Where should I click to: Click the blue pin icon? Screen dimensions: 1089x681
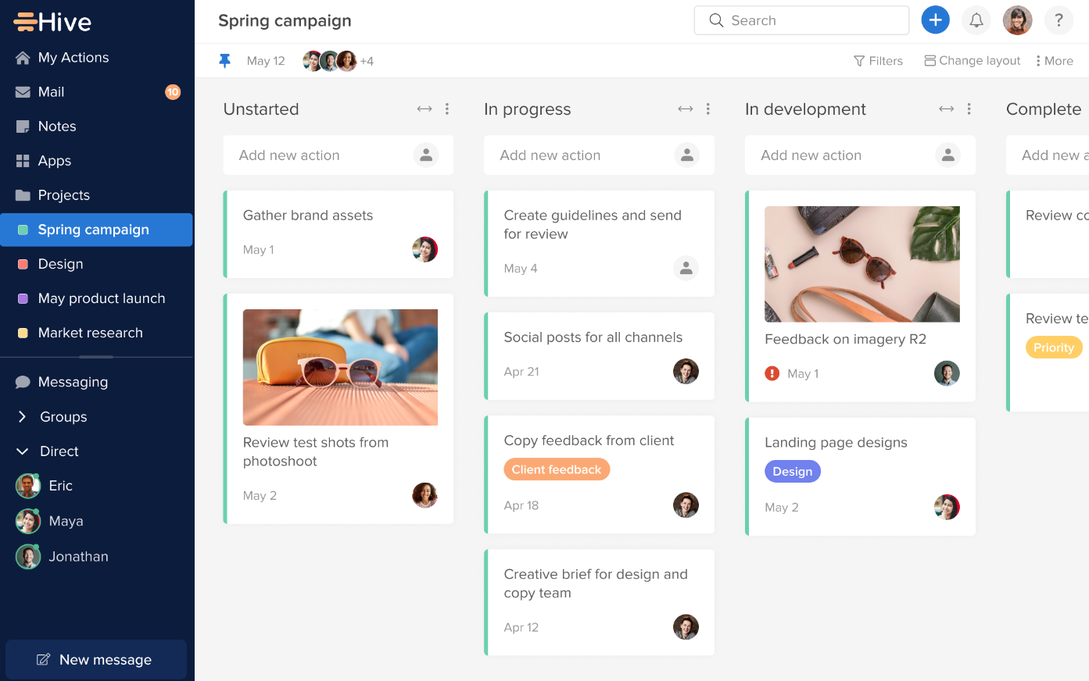[225, 61]
